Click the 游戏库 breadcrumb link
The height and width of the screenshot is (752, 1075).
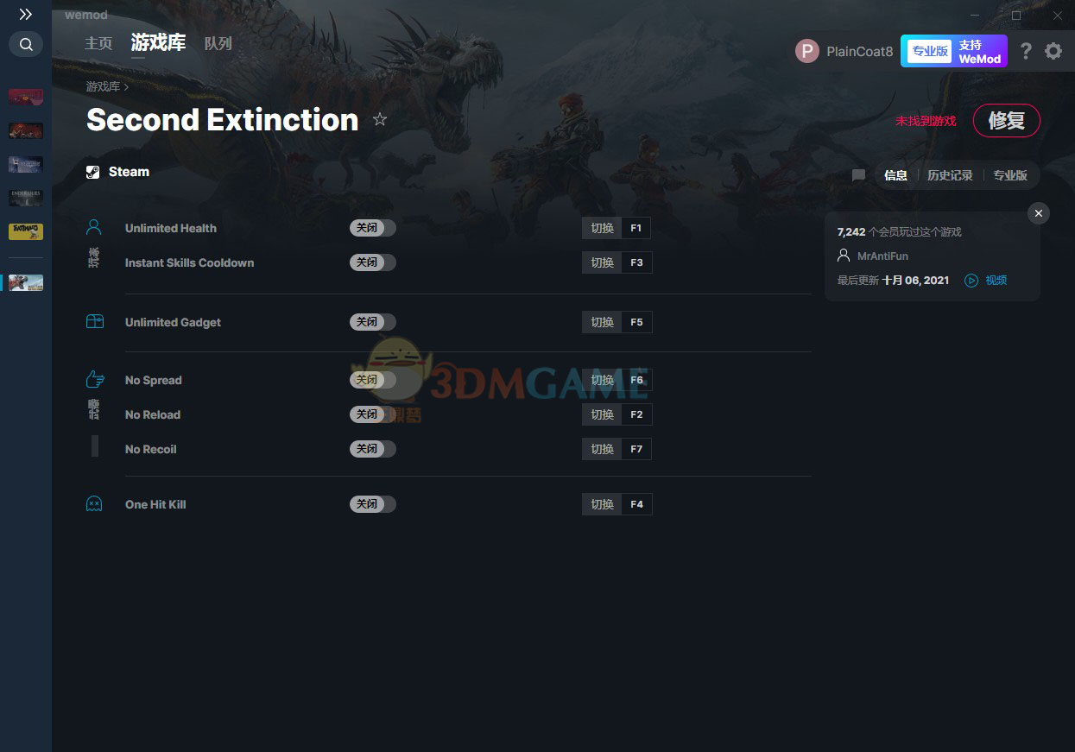[103, 86]
